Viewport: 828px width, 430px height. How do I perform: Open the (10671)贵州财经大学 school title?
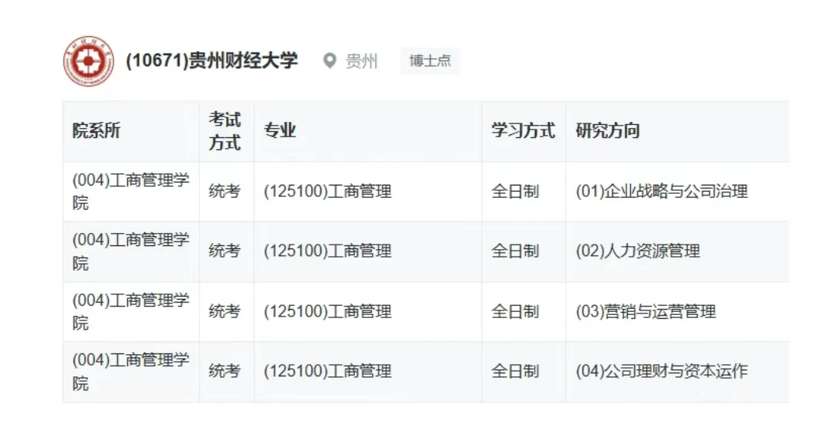(212, 61)
